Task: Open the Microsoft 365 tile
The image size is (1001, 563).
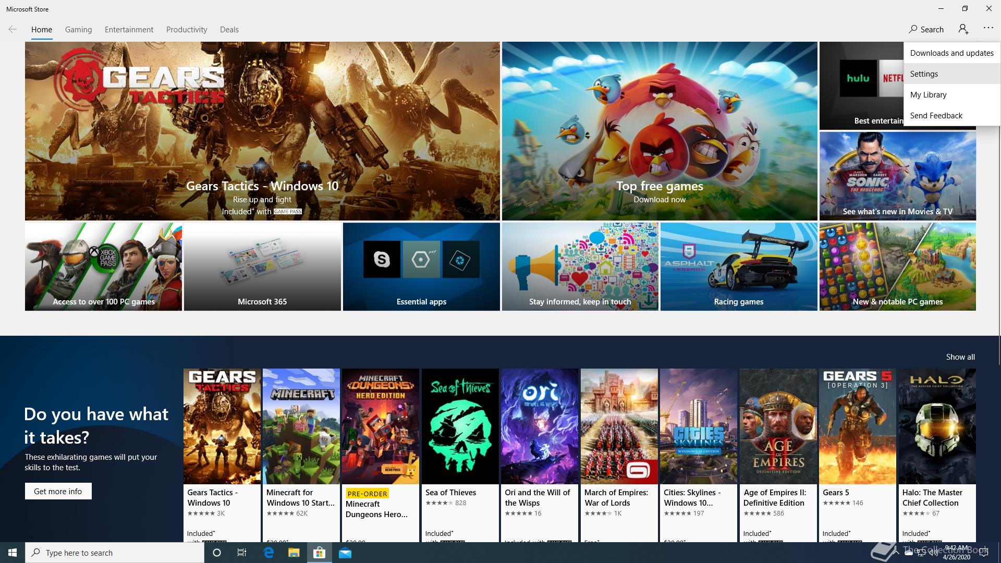Action: (262, 266)
